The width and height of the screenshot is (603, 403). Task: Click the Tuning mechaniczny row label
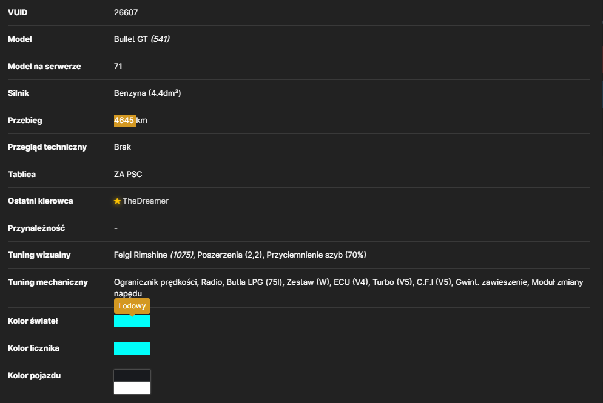click(48, 282)
